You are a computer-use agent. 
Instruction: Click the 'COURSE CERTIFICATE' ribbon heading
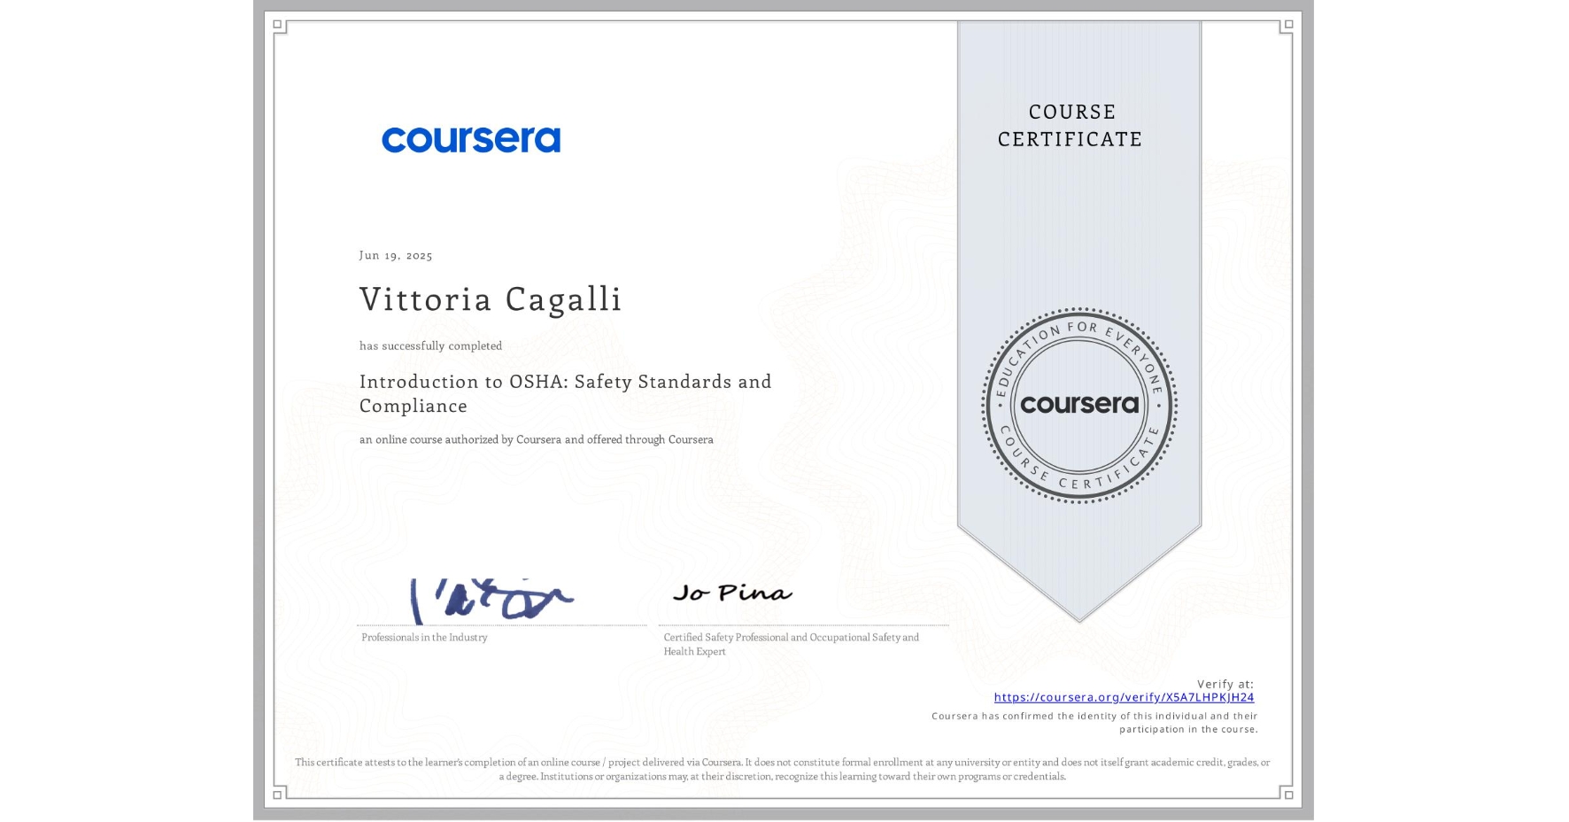tap(1070, 125)
